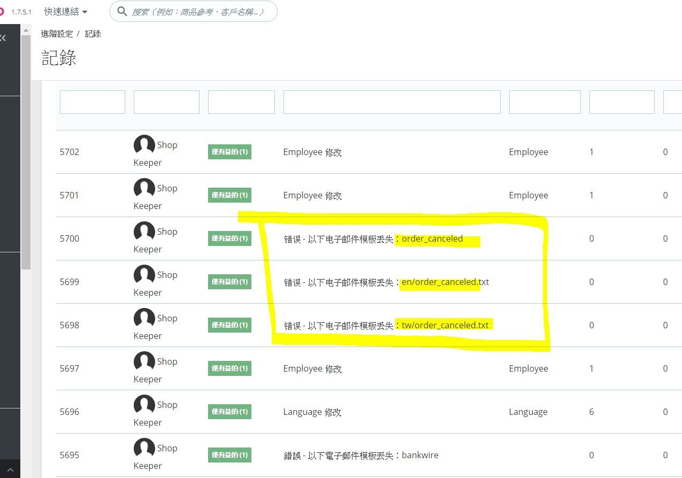This screenshot has width=682, height=478.
Task: Click message 'en/order_canceled.txt' in row 5699
Action: [x=386, y=282]
